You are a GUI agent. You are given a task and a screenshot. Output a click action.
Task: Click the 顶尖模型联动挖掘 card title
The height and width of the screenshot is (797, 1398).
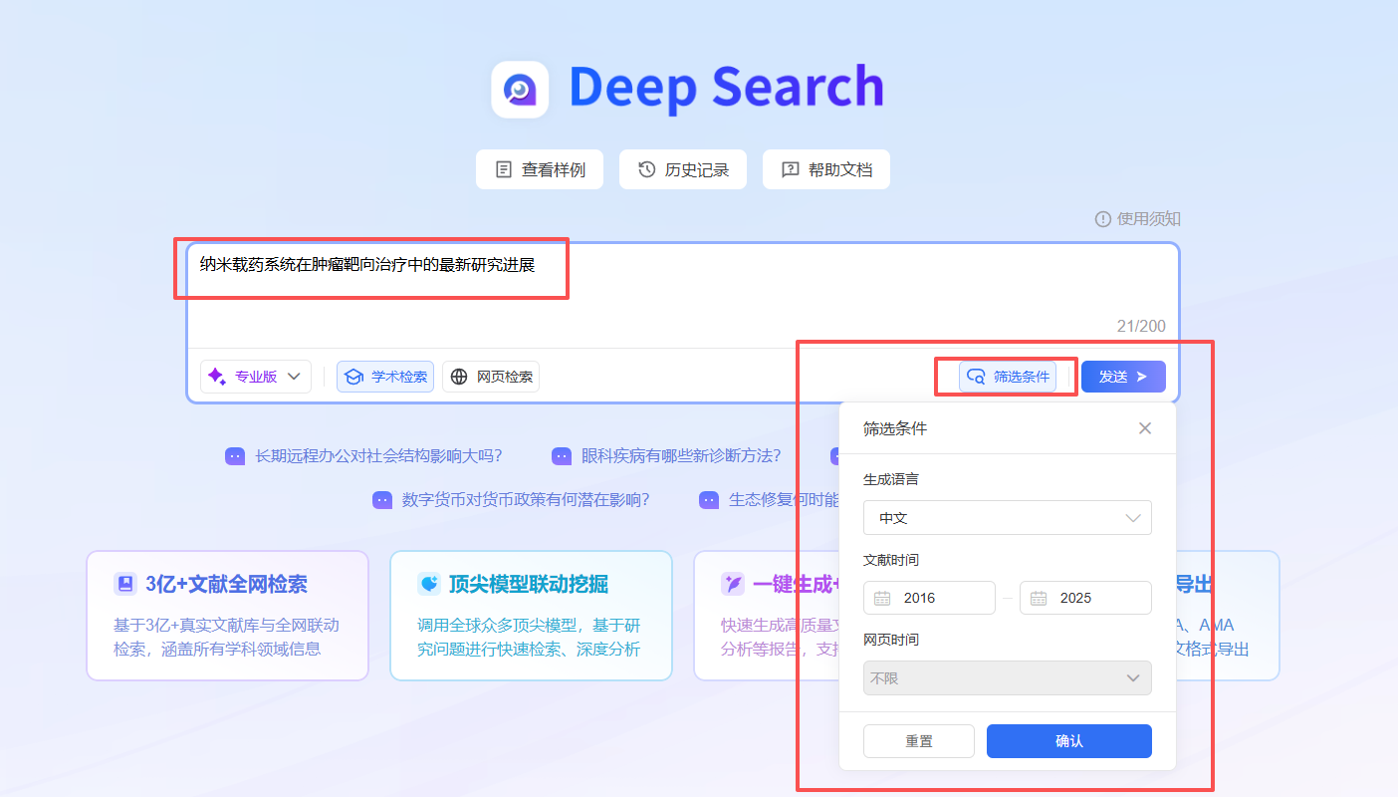[x=529, y=585]
